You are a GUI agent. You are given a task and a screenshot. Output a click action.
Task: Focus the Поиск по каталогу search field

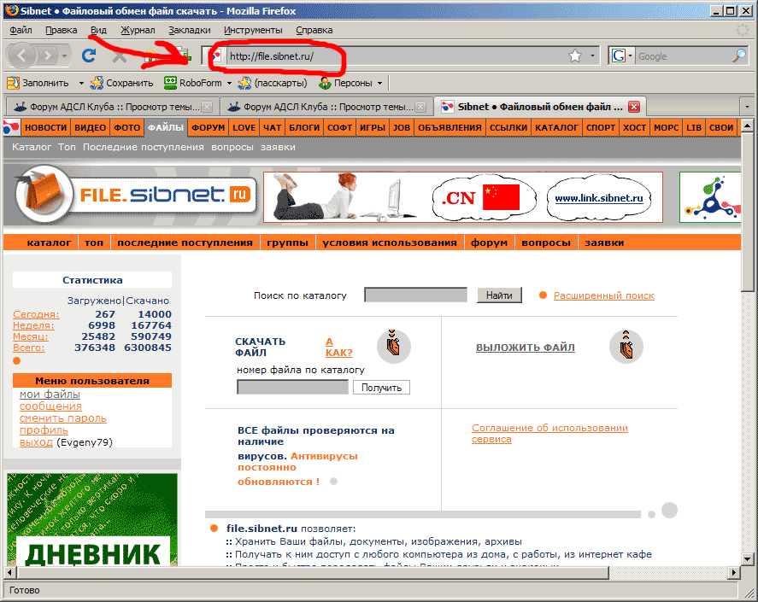[415, 295]
